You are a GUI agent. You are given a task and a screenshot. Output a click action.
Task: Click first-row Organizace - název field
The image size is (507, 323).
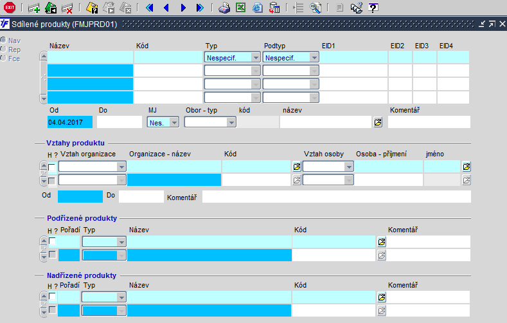[x=174, y=167]
